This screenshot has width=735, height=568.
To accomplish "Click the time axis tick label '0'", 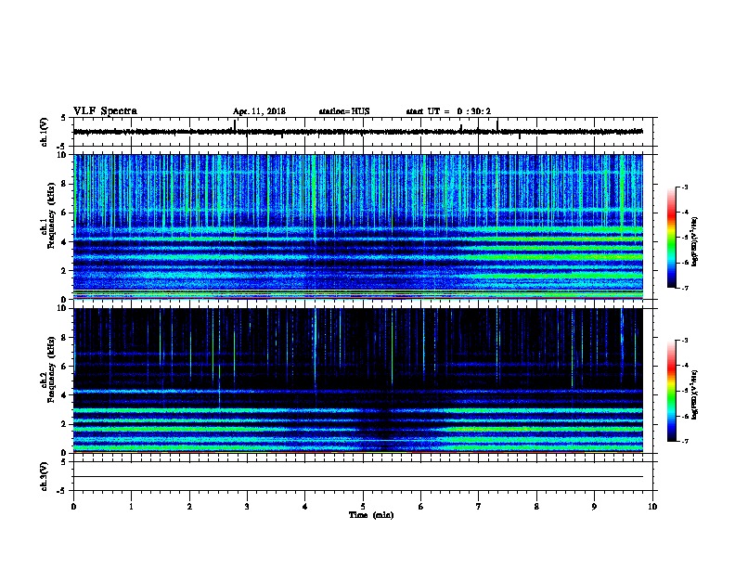I will point(73,507).
